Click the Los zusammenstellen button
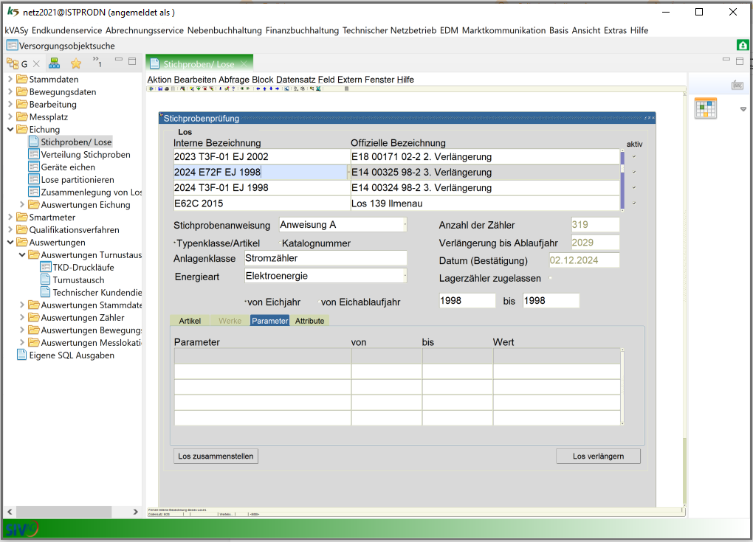Viewport: 753px width, 542px height. [x=216, y=456]
